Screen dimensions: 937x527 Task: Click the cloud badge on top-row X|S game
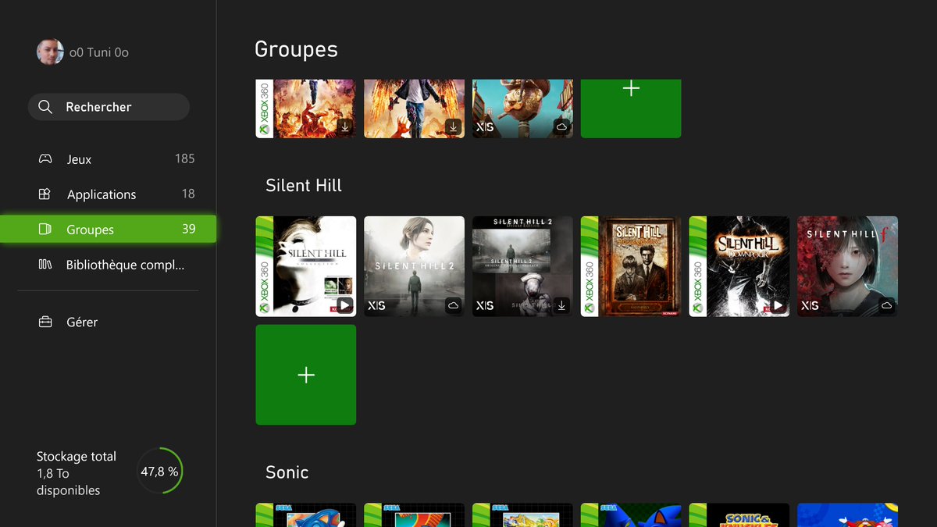[x=562, y=126]
